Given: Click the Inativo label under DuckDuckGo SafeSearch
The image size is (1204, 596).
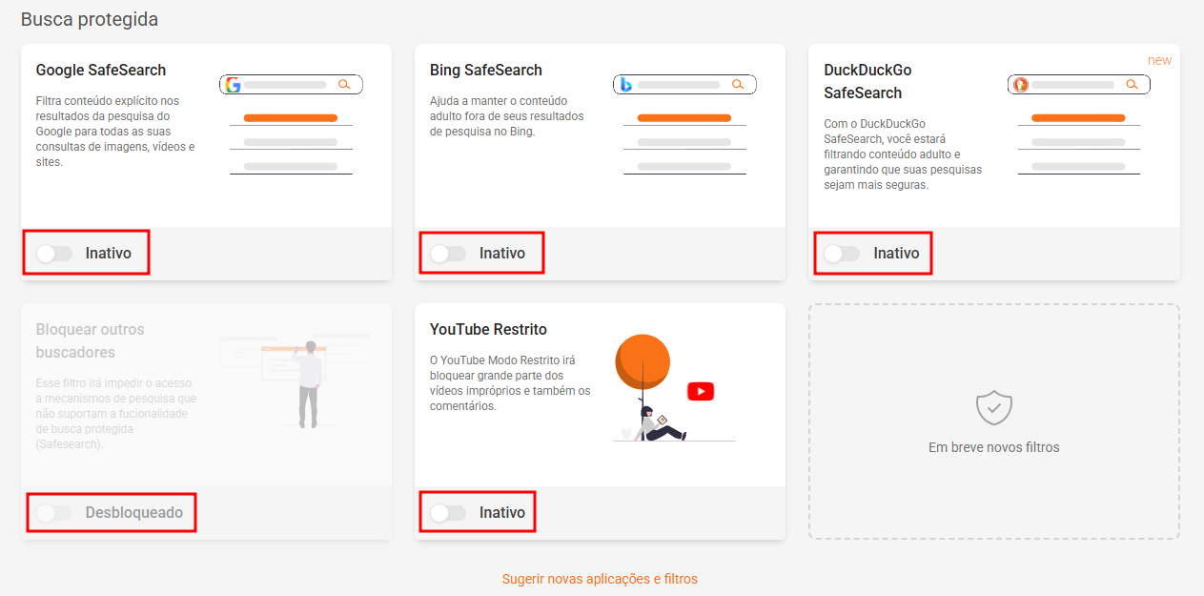Looking at the screenshot, I should 896,254.
